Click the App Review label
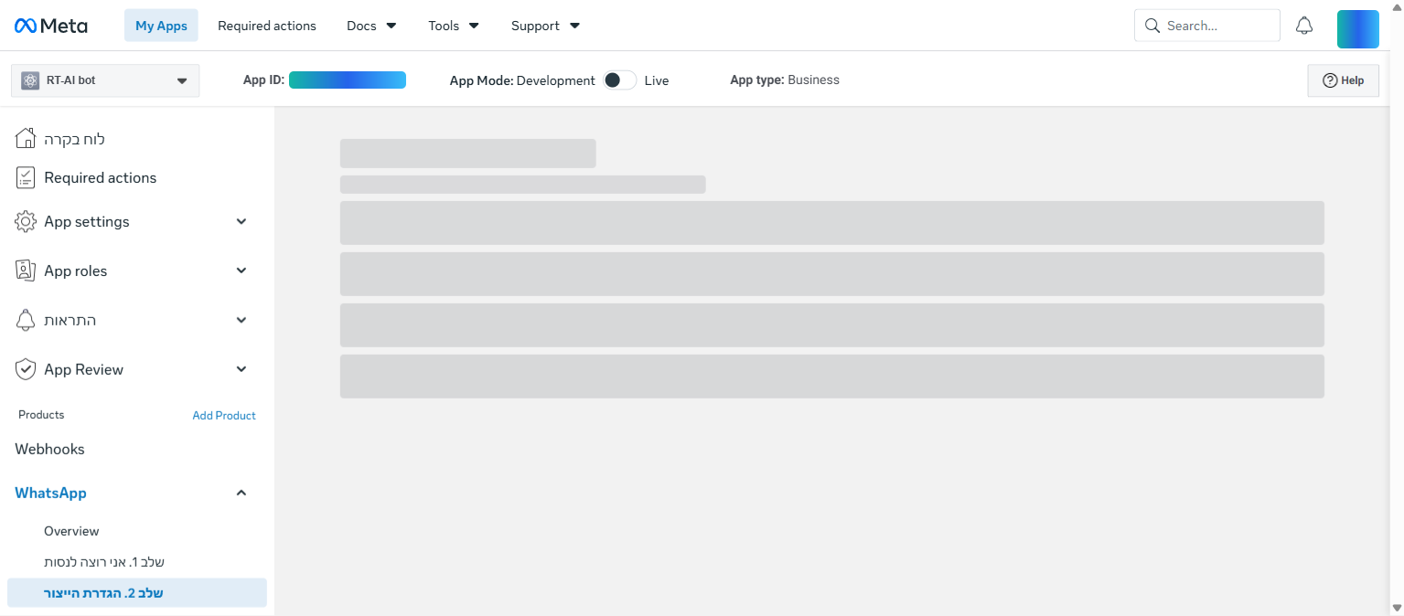 83,369
